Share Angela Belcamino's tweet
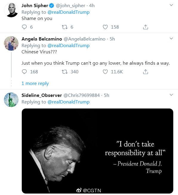This screenshot has height=195, width=178. tap(145, 72)
